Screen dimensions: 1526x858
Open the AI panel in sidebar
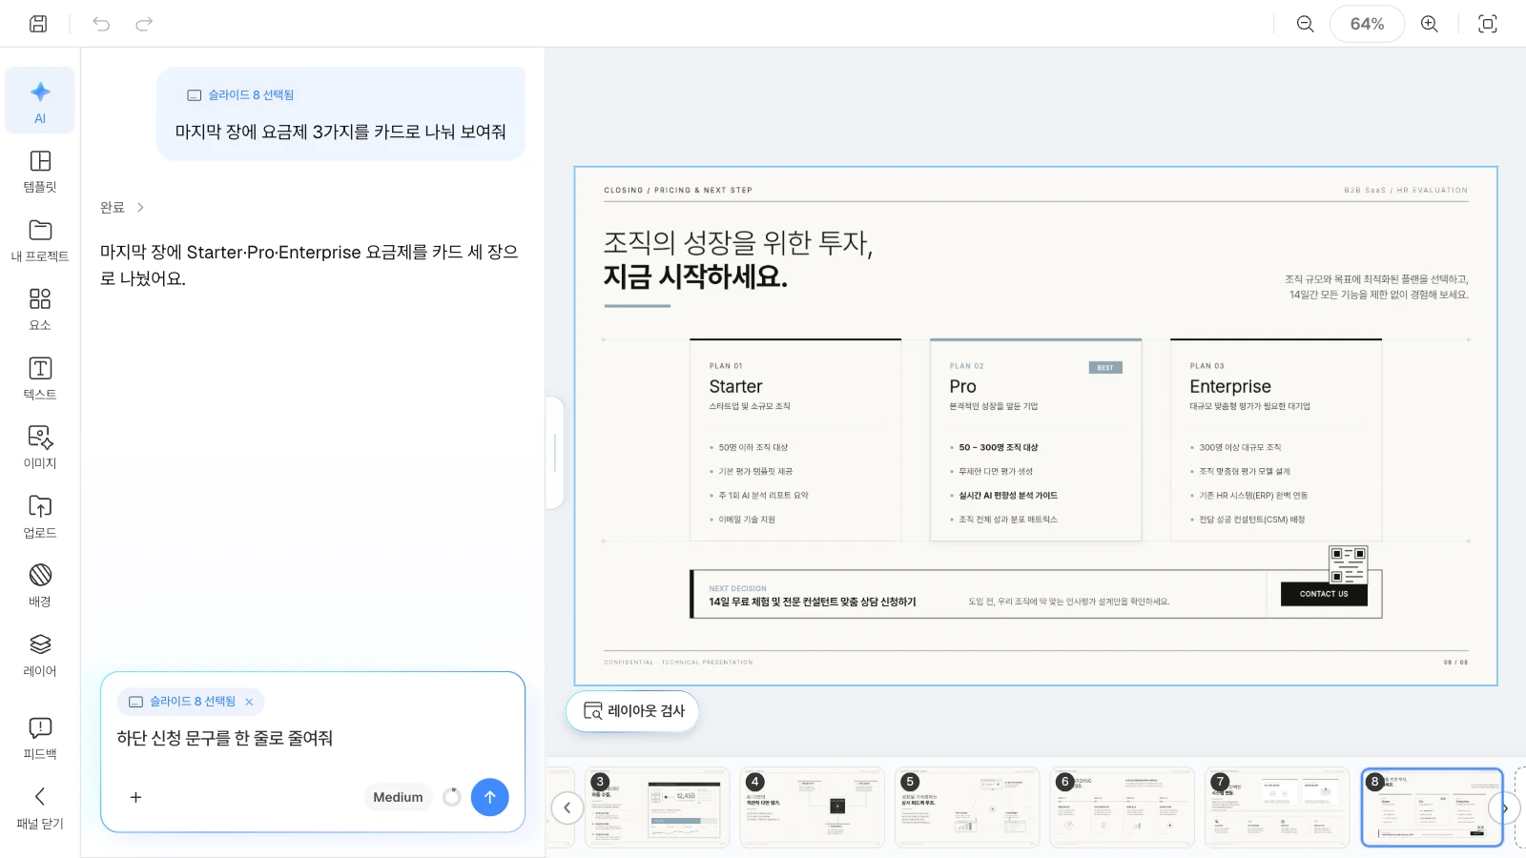(x=40, y=101)
